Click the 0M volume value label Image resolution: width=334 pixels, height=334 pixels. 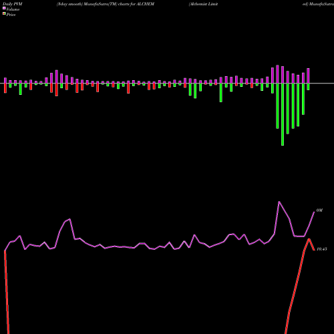coord(319,210)
